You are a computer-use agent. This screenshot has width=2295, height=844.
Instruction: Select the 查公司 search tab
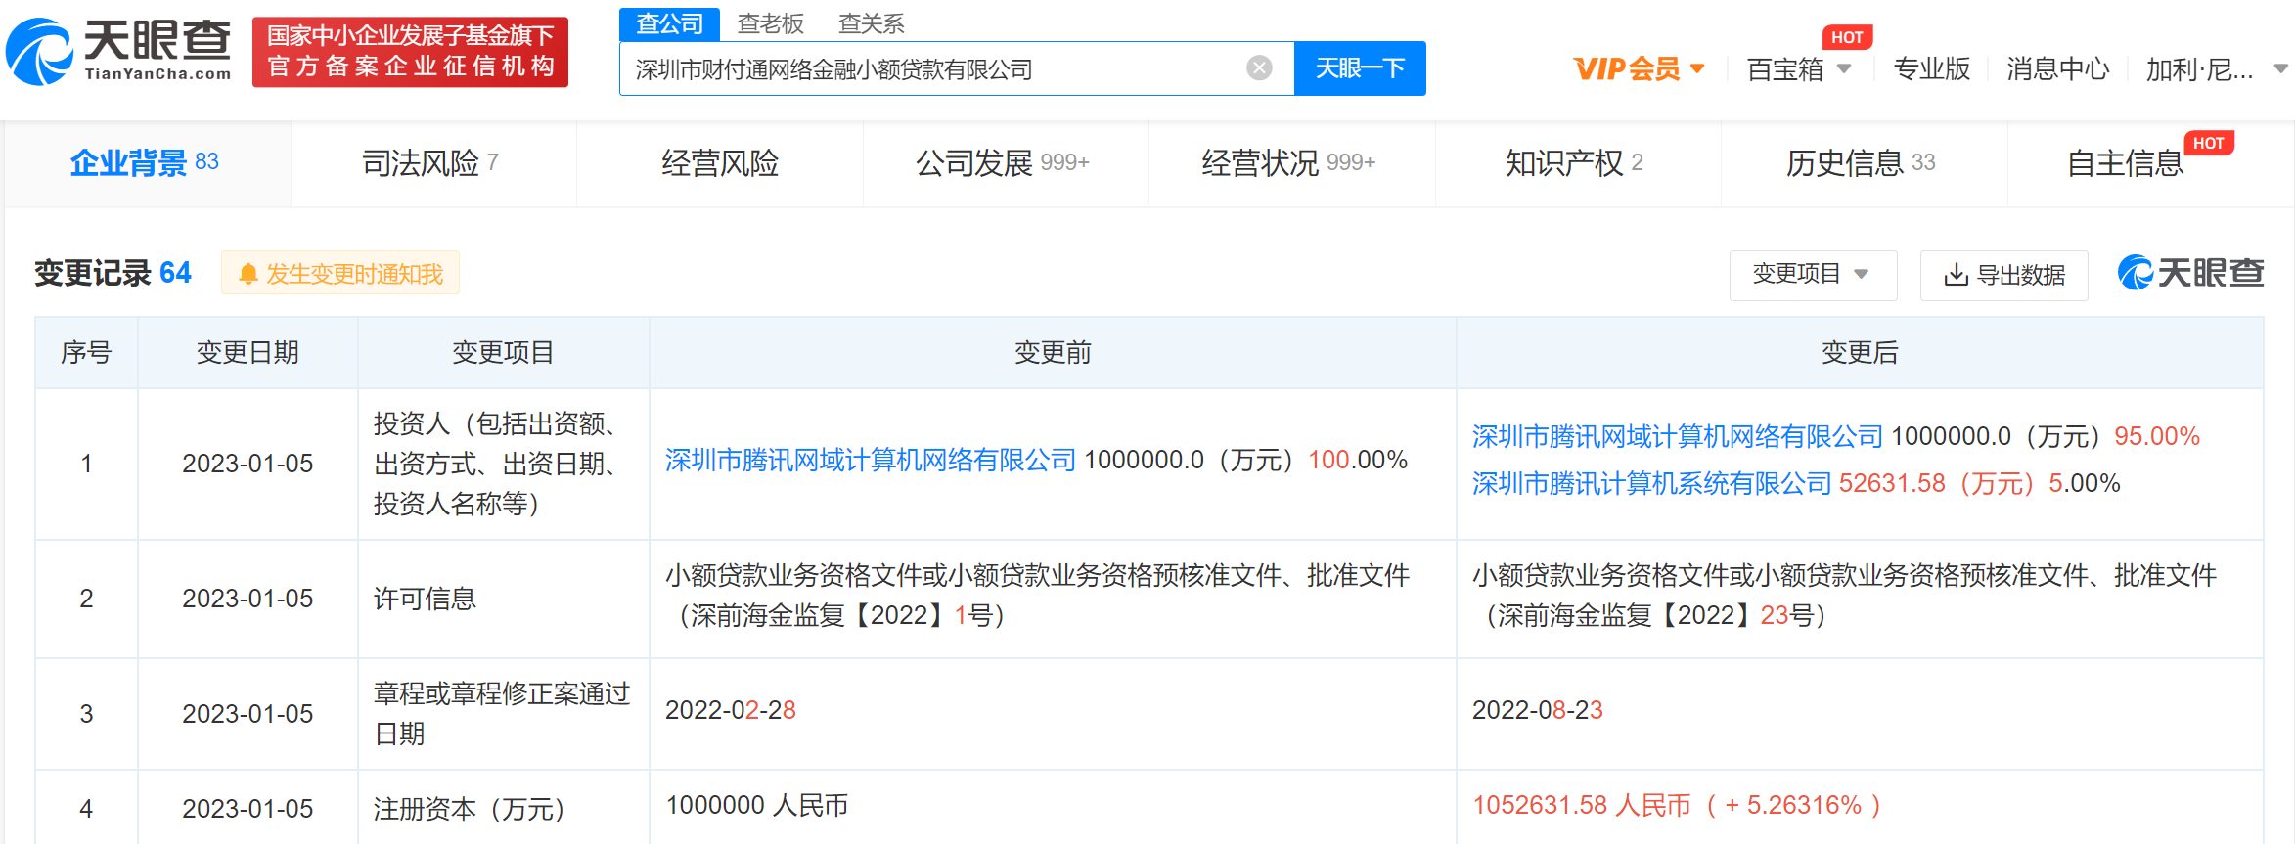pos(670,23)
